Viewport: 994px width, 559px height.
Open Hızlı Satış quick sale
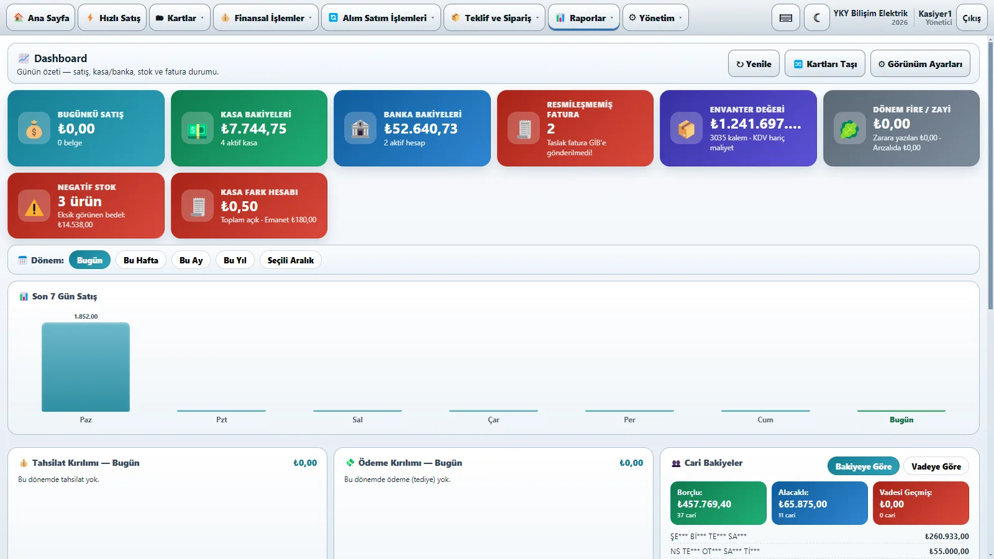tap(112, 18)
